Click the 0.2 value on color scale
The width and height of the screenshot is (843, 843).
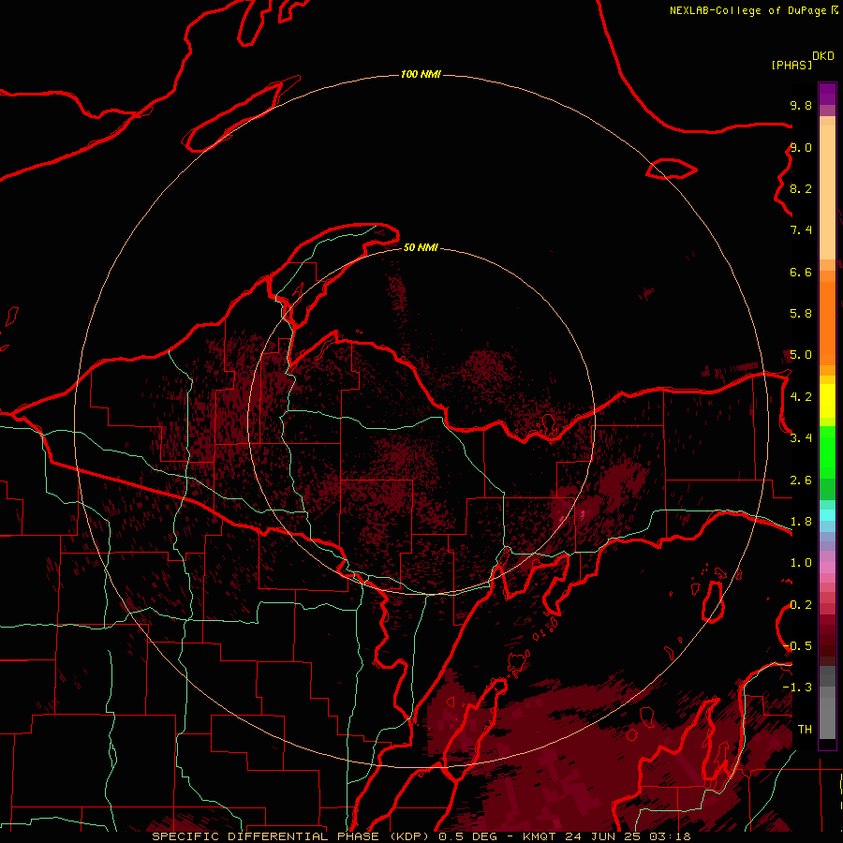[801, 605]
